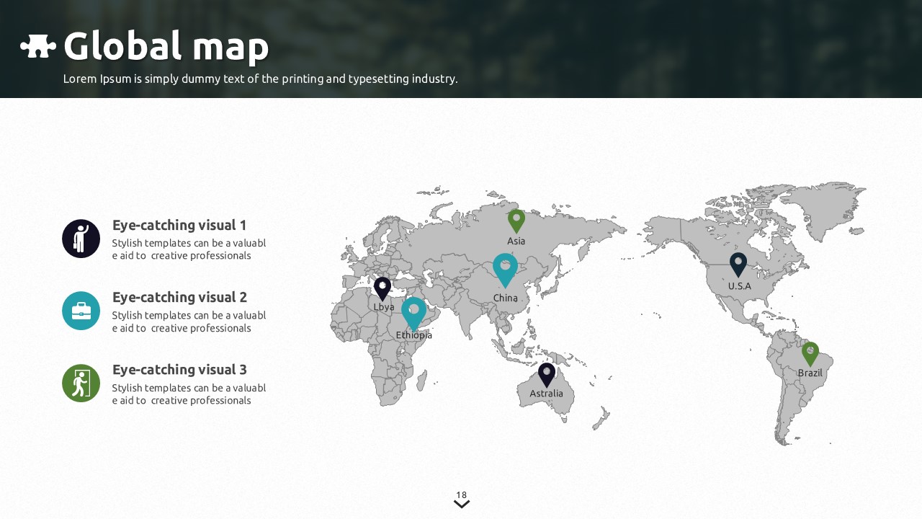Select the dark pin marking Libya
The image size is (922, 519).
[382, 288]
